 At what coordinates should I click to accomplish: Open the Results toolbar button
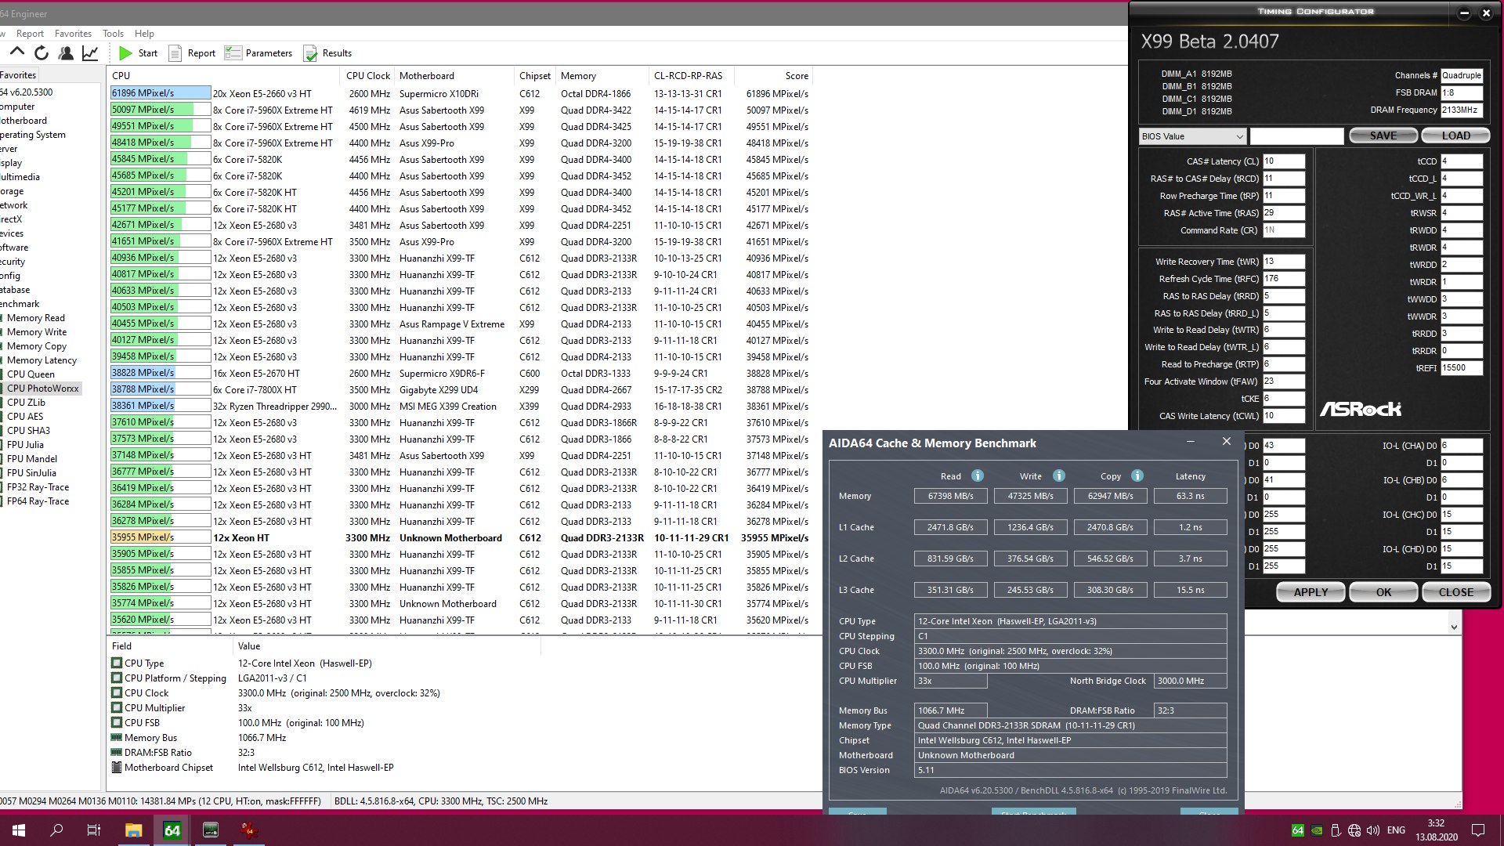(x=327, y=53)
